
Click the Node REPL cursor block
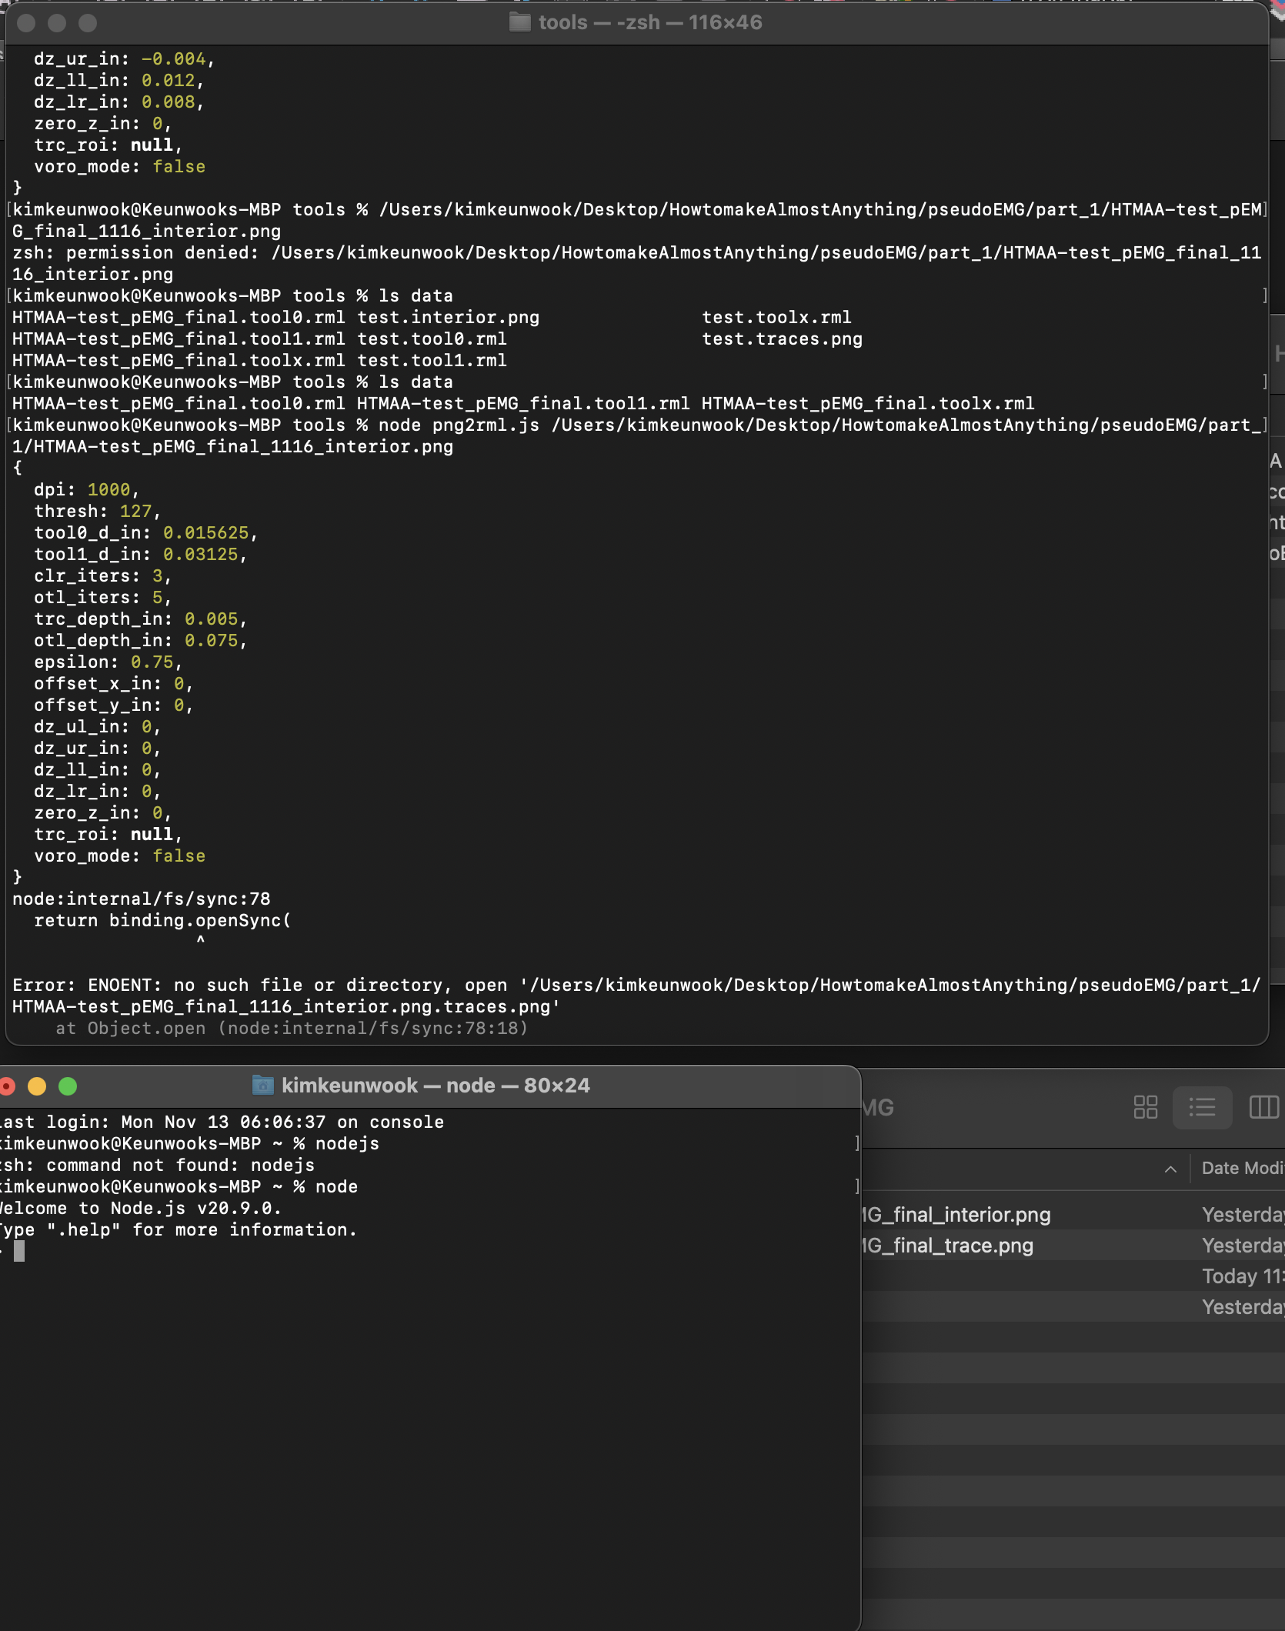pos(19,1252)
